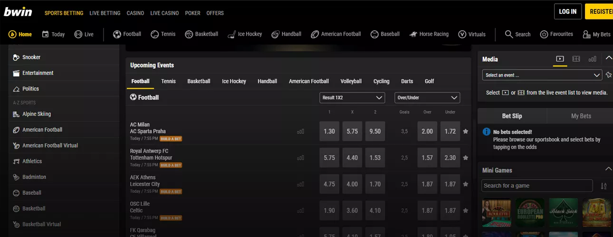Open the Result 1X2 market dropdown

click(x=352, y=98)
